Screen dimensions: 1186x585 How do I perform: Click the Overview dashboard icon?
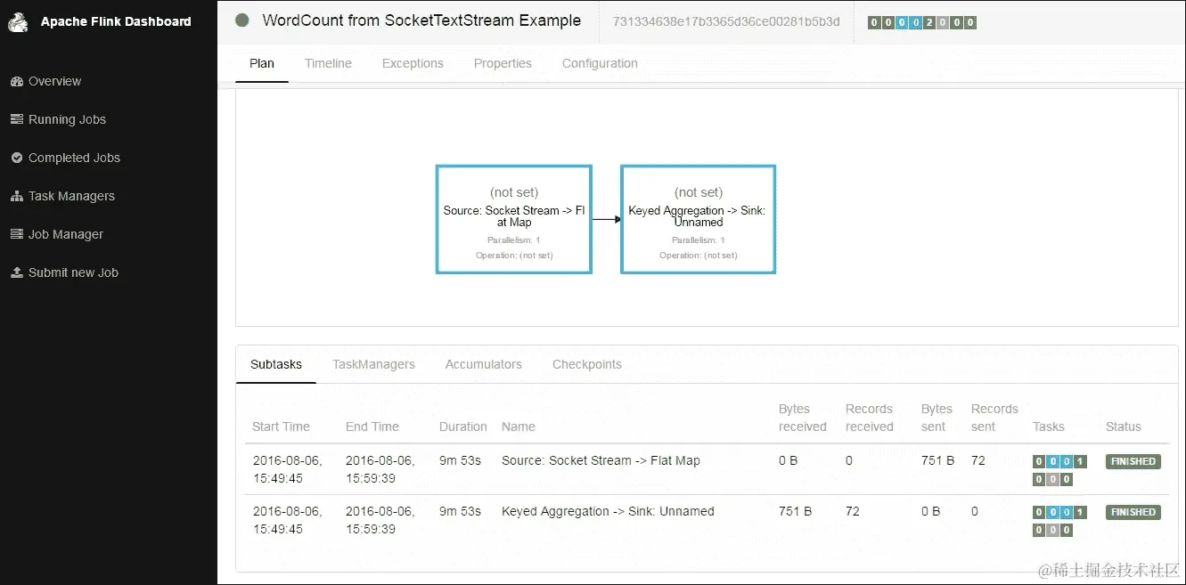(x=16, y=81)
